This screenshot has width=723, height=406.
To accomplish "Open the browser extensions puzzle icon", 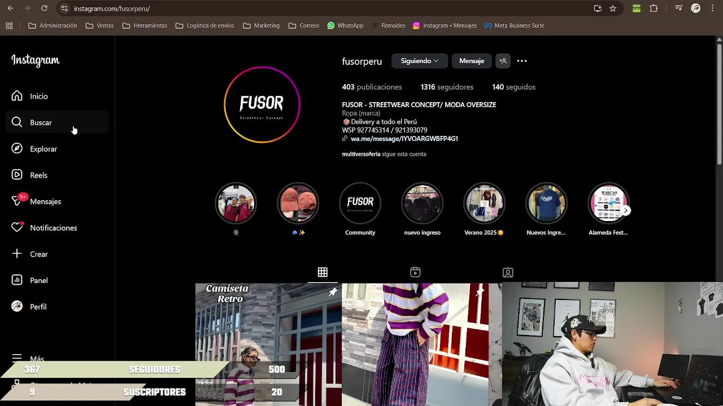I will [654, 8].
